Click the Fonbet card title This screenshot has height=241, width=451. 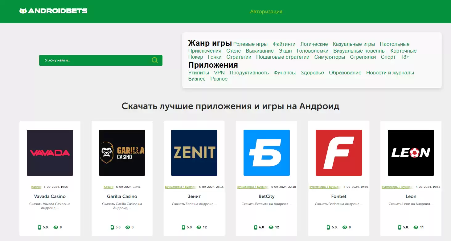tap(339, 196)
